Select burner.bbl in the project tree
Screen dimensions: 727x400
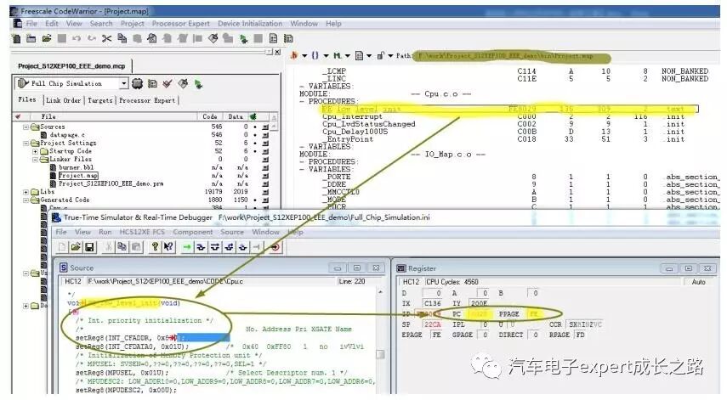click(76, 167)
